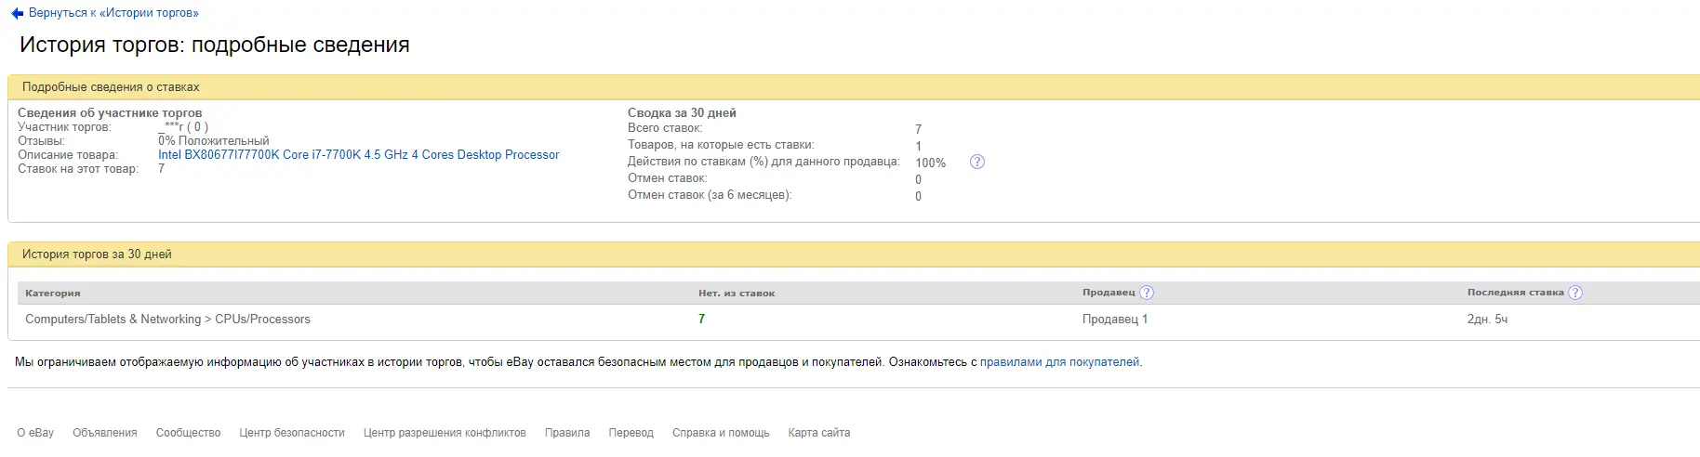The image size is (1700, 457).
Task: Select 2дн. 5ч last bid cell
Action: (1487, 320)
